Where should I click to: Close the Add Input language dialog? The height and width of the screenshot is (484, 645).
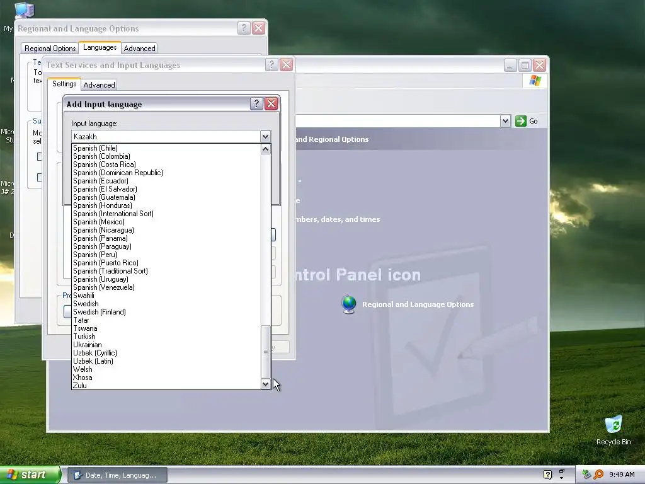[271, 104]
